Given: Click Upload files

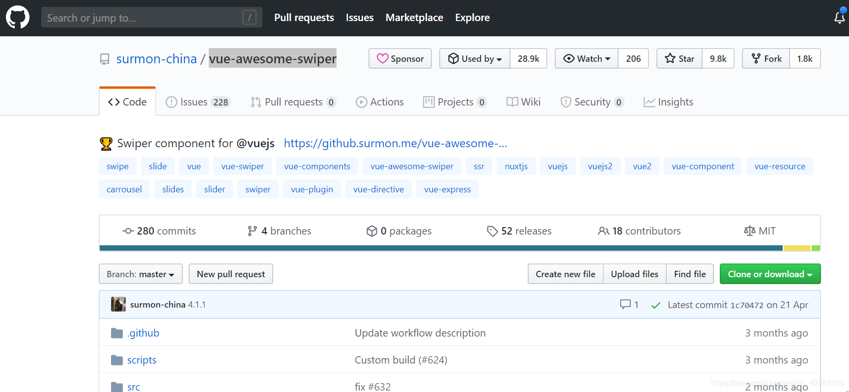Looking at the screenshot, I should pyautogui.click(x=635, y=274).
